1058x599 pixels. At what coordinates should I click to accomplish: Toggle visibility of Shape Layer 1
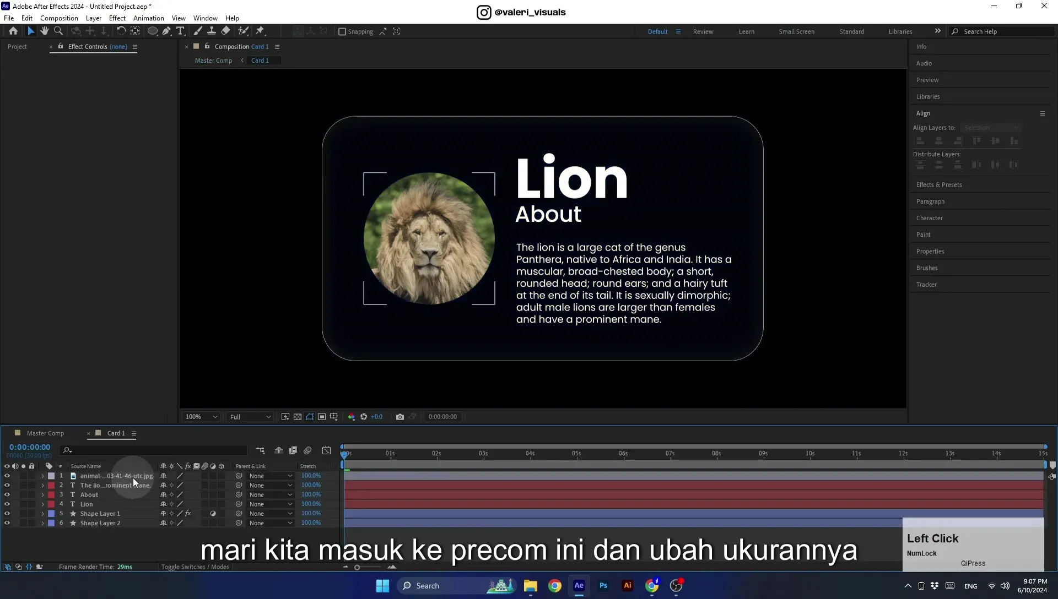click(7, 514)
